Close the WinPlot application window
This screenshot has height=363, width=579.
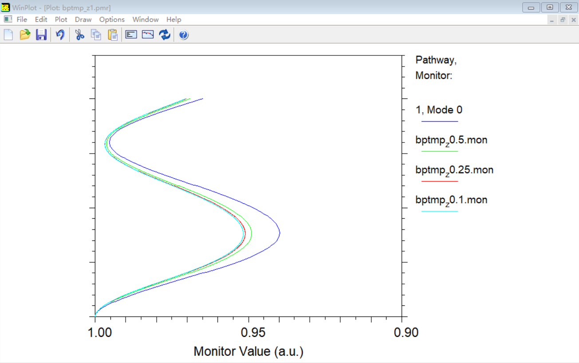[x=568, y=7]
